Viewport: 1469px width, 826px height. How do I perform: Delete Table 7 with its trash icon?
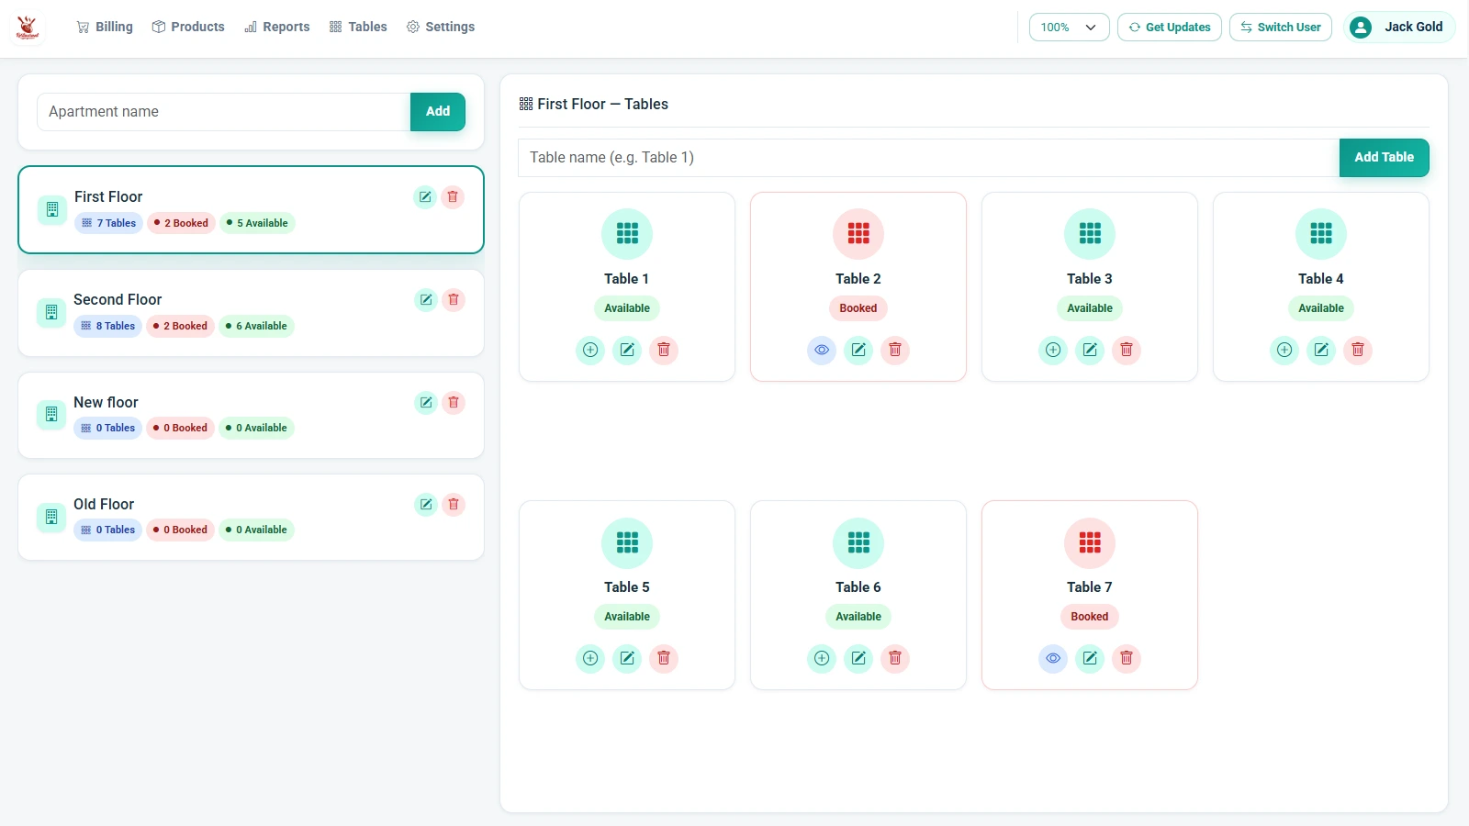click(1127, 658)
